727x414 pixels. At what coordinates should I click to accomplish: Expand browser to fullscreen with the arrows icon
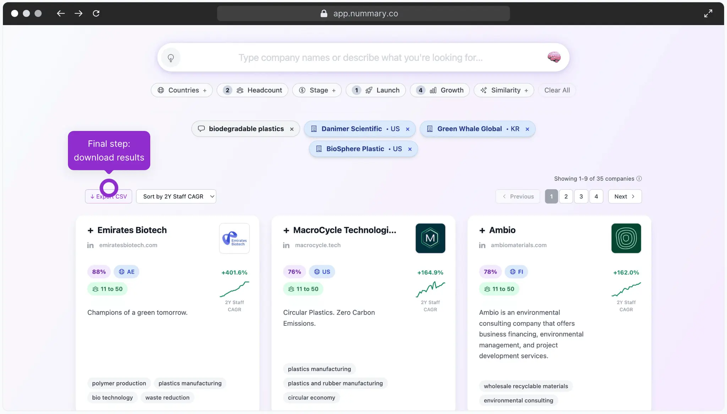tap(708, 13)
